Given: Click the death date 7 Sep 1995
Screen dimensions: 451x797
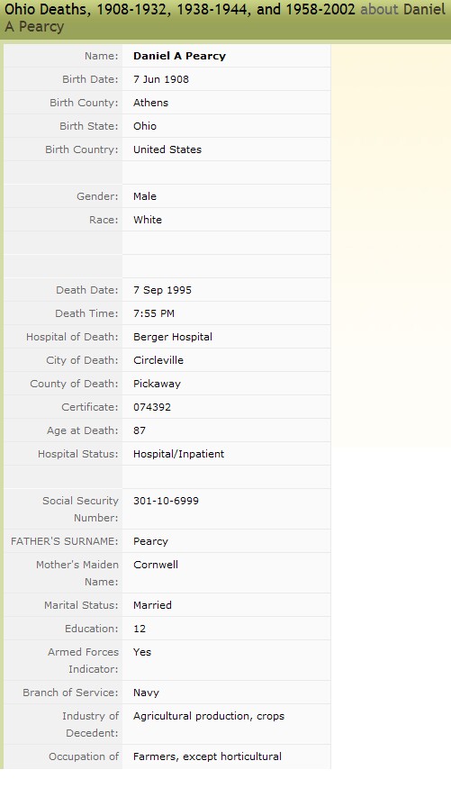Looking at the screenshot, I should coord(163,290).
